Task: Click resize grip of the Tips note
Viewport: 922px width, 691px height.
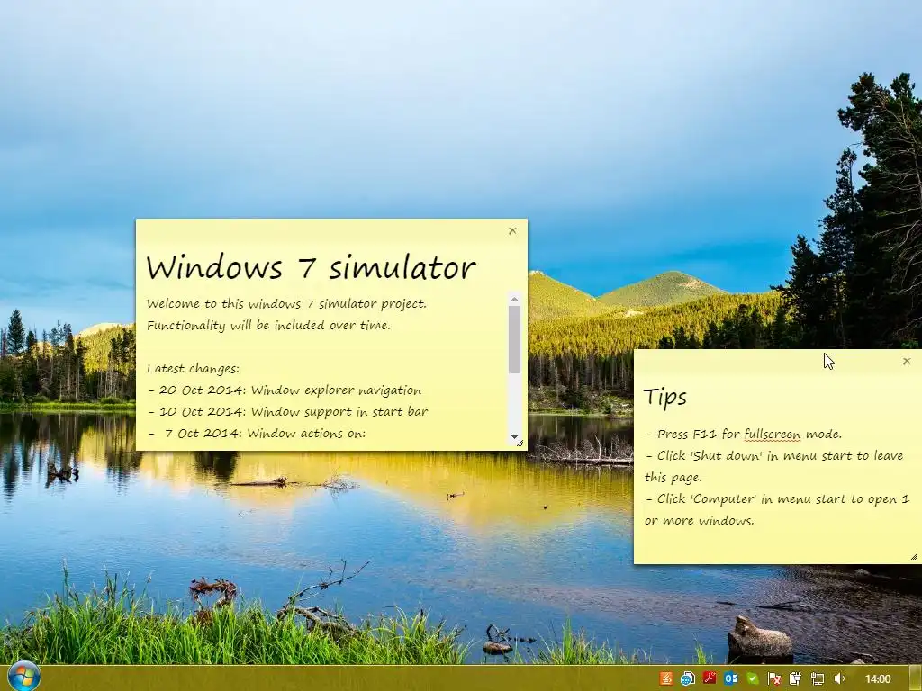Action: coord(915,556)
